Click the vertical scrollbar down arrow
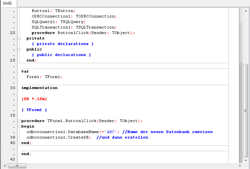Image resolution: width=250 pixels, height=169 pixels. 245,160
